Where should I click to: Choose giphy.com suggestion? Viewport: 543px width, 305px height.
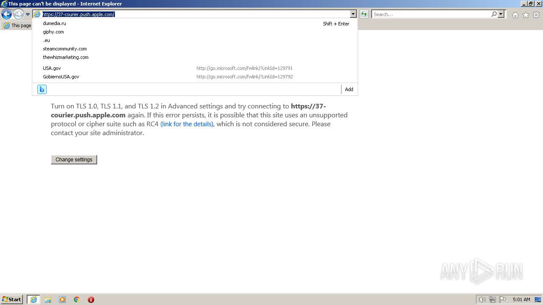195,32
